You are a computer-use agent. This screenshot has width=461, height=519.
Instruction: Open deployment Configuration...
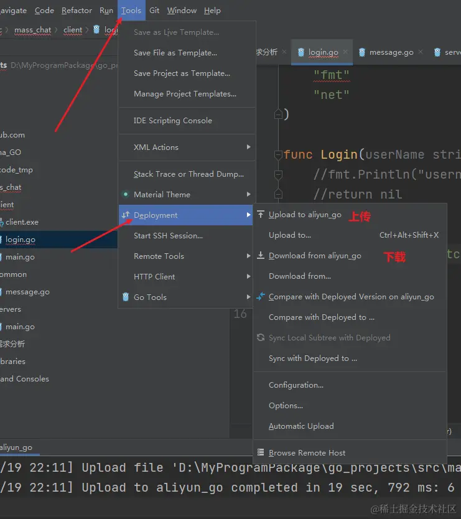350,385
